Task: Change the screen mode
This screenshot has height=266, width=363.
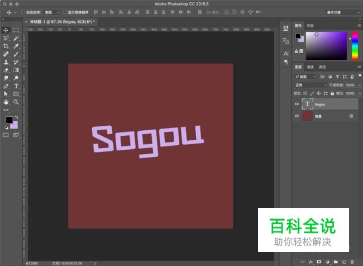Action: [x=16, y=135]
